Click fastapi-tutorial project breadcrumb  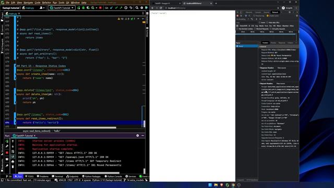point(11,8)
